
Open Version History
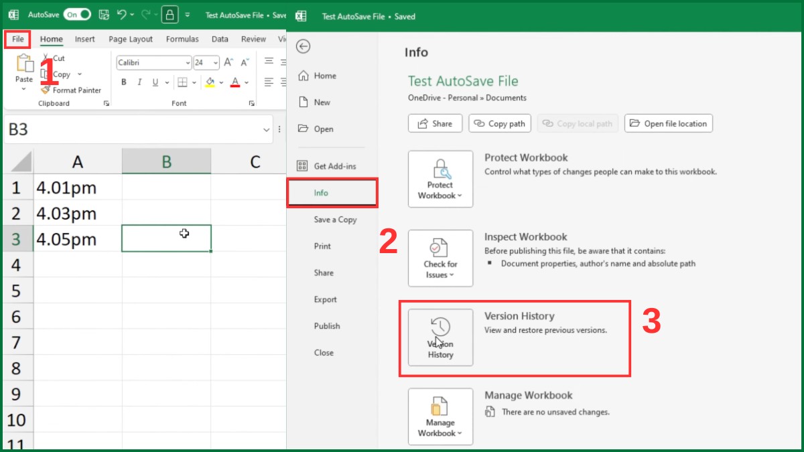(440, 337)
